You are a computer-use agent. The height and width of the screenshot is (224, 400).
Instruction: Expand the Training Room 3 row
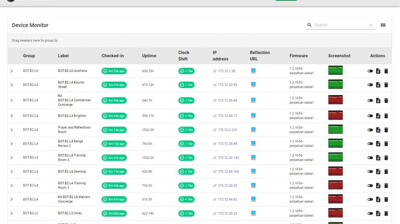tap(12, 158)
